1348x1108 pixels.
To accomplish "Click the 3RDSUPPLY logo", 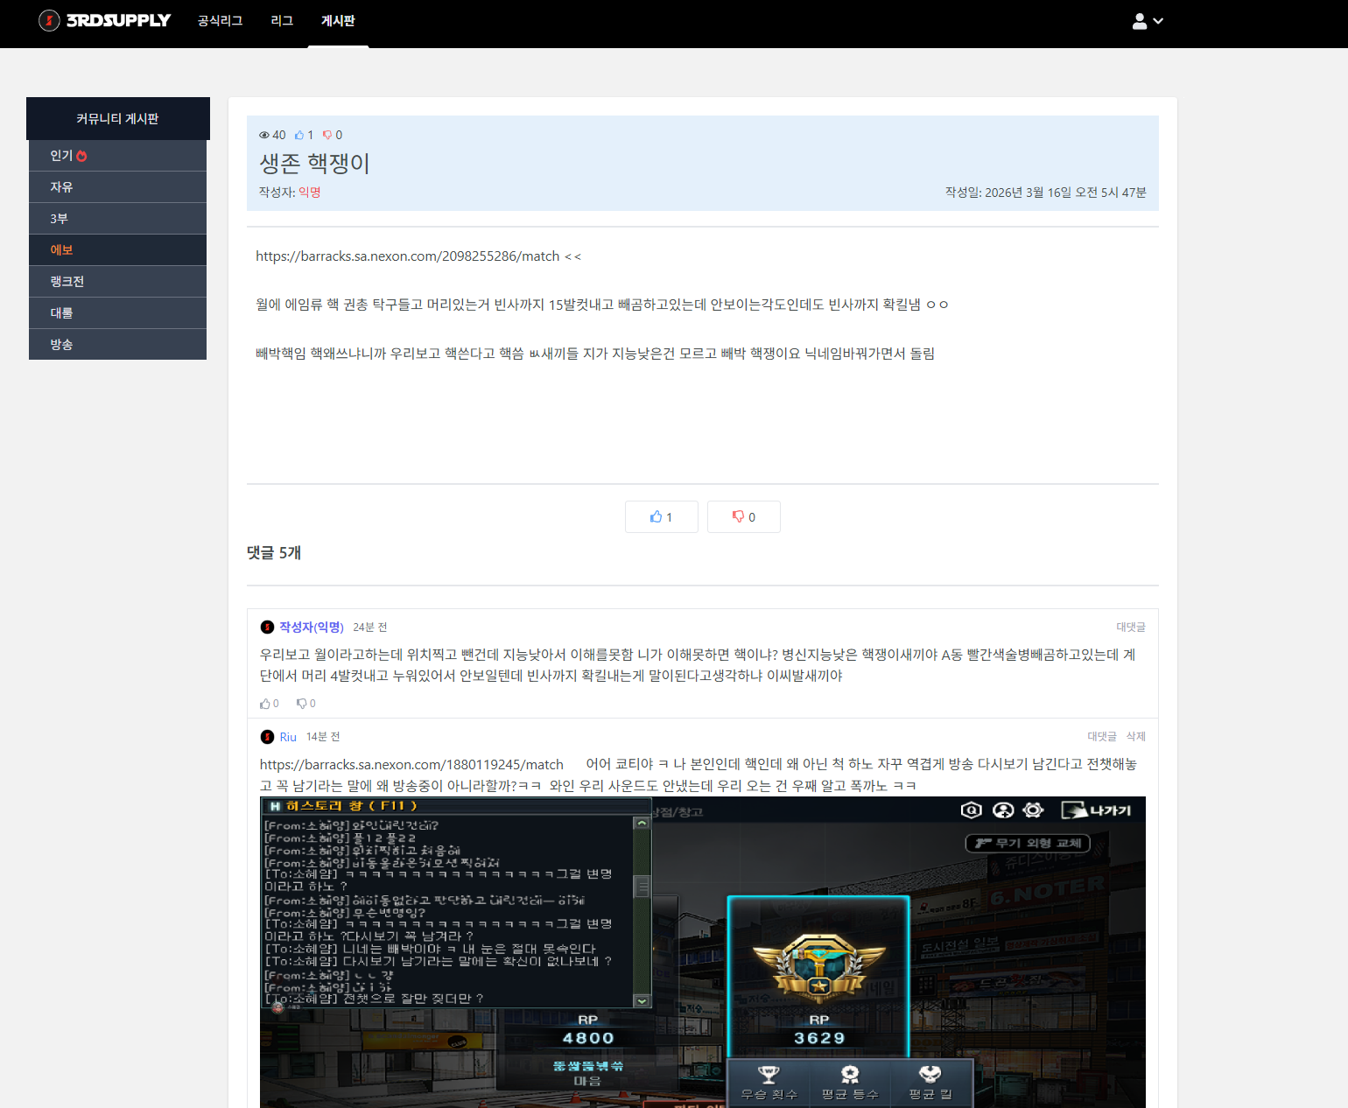I will pos(104,20).
